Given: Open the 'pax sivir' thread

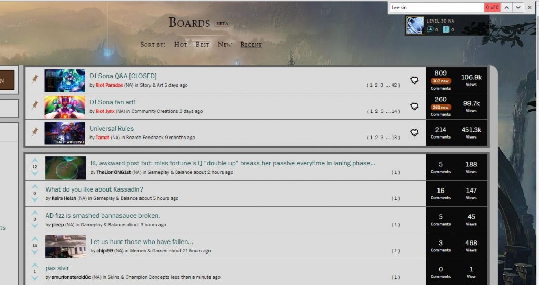Looking at the screenshot, I should click(x=57, y=268).
